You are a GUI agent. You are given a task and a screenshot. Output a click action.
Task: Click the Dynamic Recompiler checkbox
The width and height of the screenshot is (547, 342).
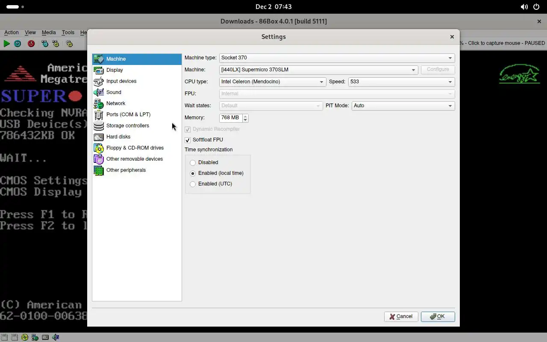[187, 129]
